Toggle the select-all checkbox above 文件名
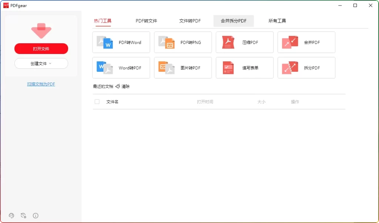Image resolution: width=379 pixels, height=223 pixels. point(97,101)
